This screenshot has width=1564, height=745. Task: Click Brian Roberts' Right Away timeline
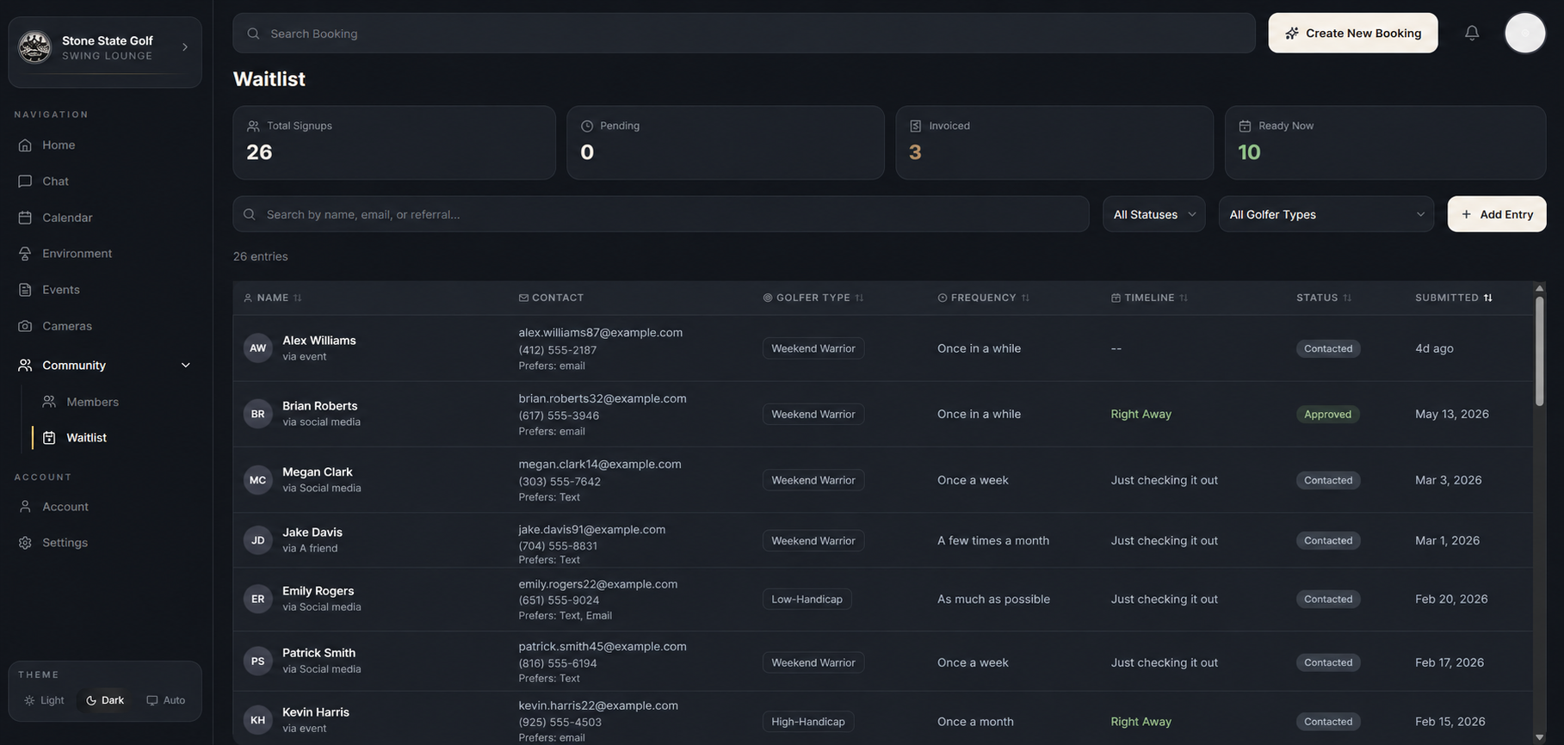(x=1141, y=414)
